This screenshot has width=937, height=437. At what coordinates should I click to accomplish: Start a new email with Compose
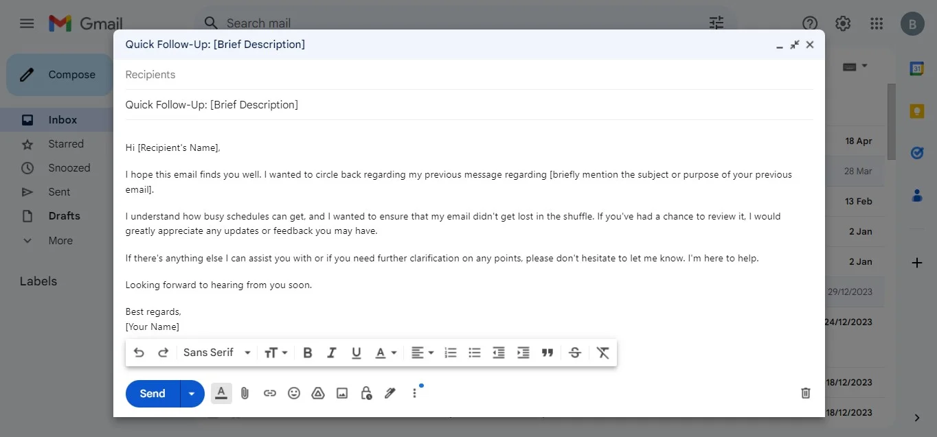point(72,74)
